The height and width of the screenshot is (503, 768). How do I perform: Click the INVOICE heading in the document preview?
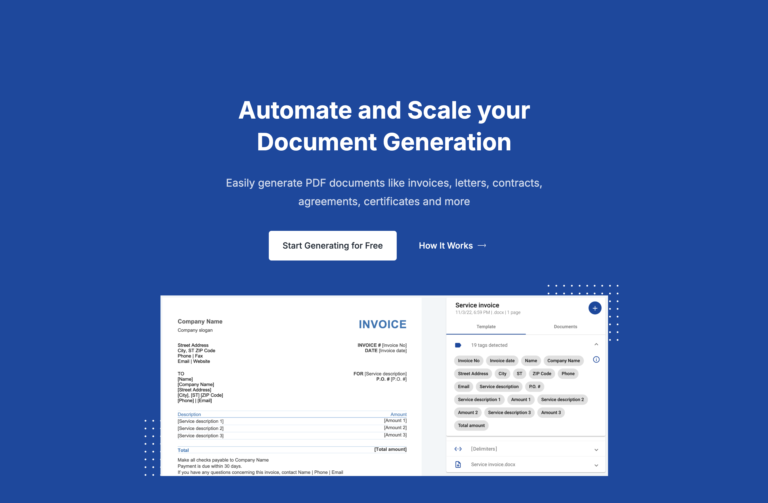point(382,324)
